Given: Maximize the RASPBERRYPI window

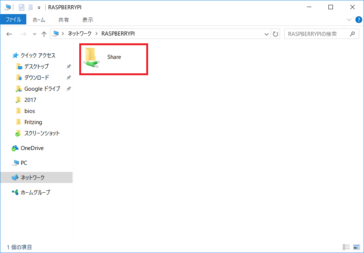Looking at the screenshot, I should coord(331,7).
